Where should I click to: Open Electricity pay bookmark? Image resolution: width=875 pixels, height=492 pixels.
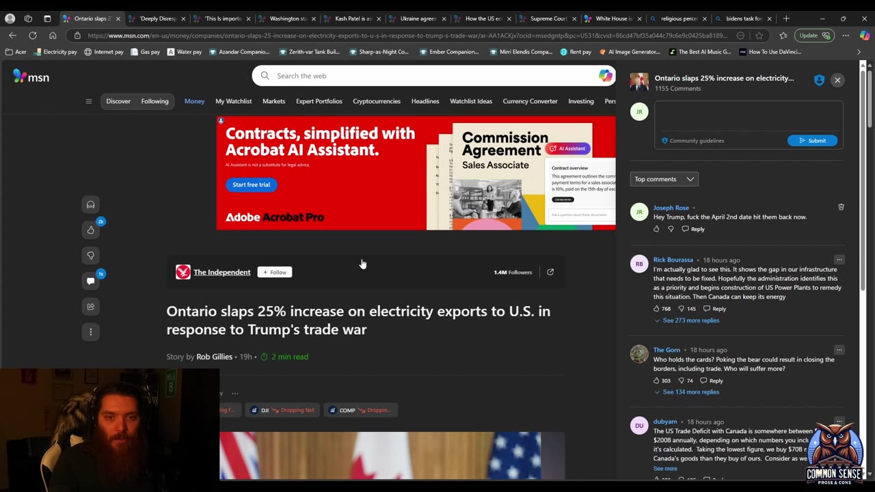[55, 52]
